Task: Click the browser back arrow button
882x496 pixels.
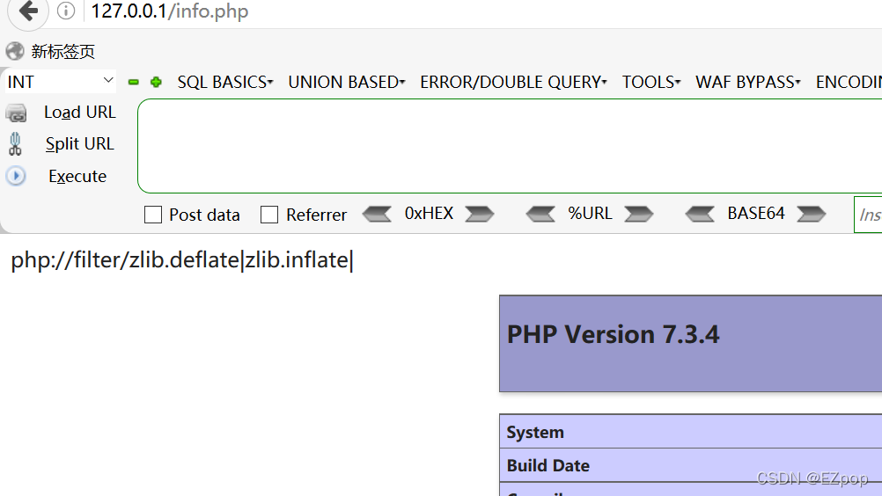Action: coord(28,11)
